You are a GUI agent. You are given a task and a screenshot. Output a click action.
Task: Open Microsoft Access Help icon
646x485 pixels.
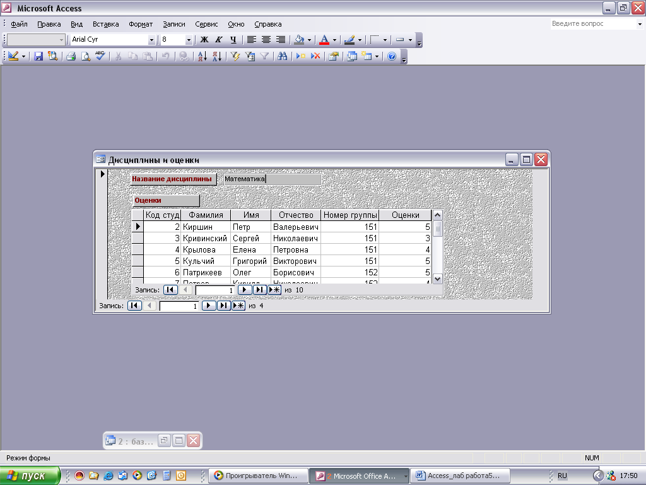coord(392,56)
